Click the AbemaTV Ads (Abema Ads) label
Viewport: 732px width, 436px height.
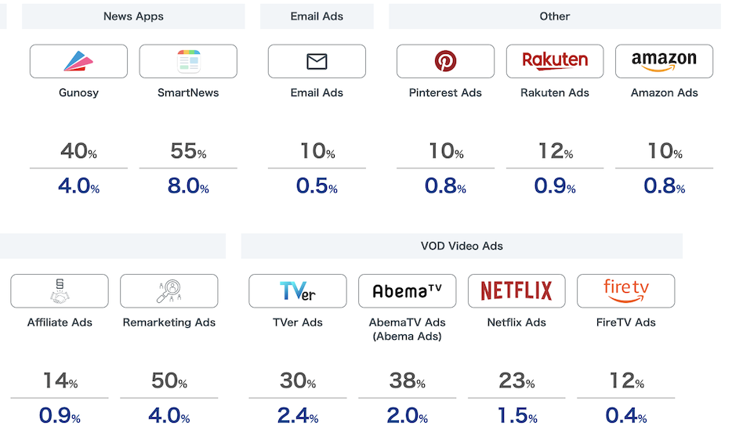tap(407, 330)
